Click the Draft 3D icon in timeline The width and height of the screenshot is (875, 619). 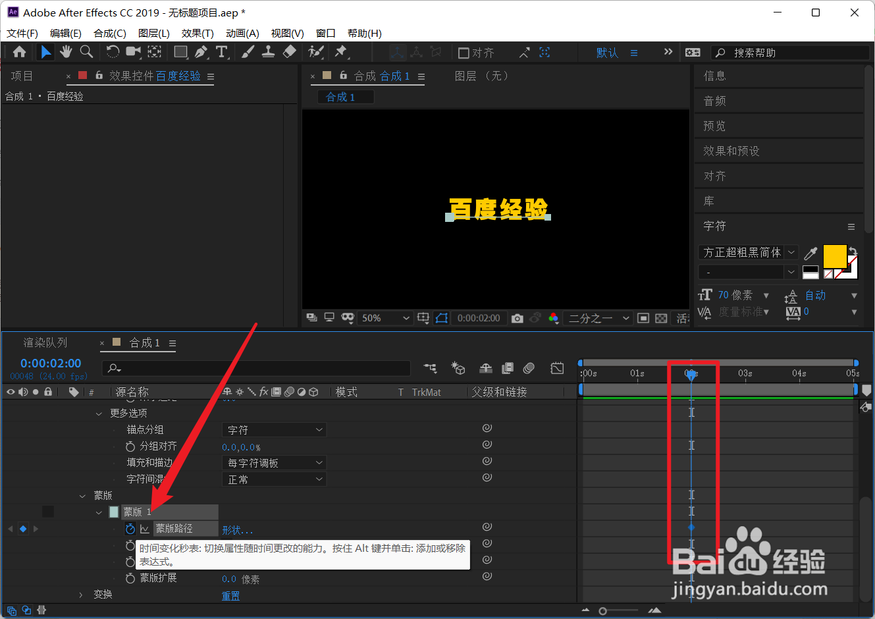[x=458, y=368]
